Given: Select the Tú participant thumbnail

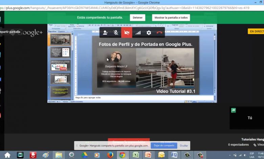Looking at the screenshot, I should (x=247, y=118).
